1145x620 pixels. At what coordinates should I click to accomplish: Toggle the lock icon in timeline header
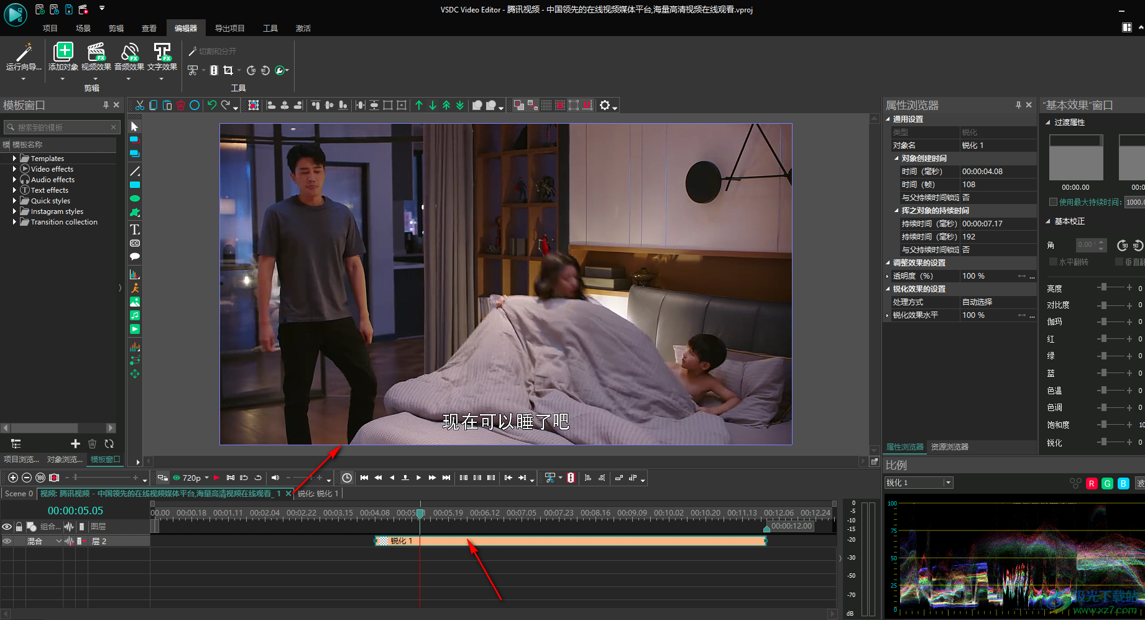tap(19, 527)
